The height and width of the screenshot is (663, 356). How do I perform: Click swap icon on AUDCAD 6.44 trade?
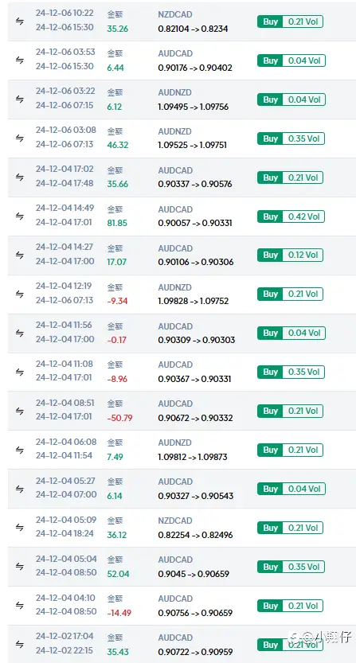click(x=19, y=60)
